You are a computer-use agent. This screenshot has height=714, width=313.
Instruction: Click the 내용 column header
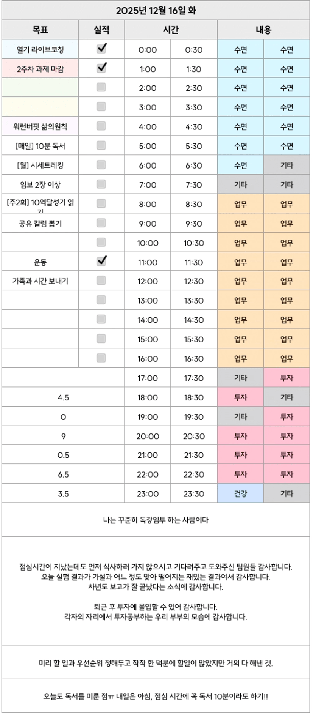(263, 30)
